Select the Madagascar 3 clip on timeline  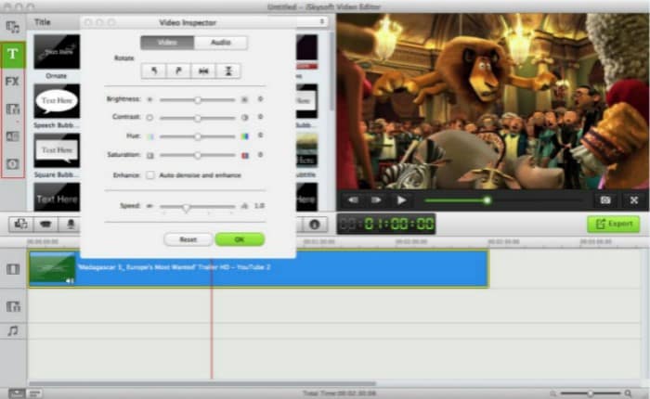click(x=259, y=269)
